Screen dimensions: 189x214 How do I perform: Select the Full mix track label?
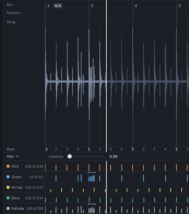pyautogui.click(x=18, y=208)
